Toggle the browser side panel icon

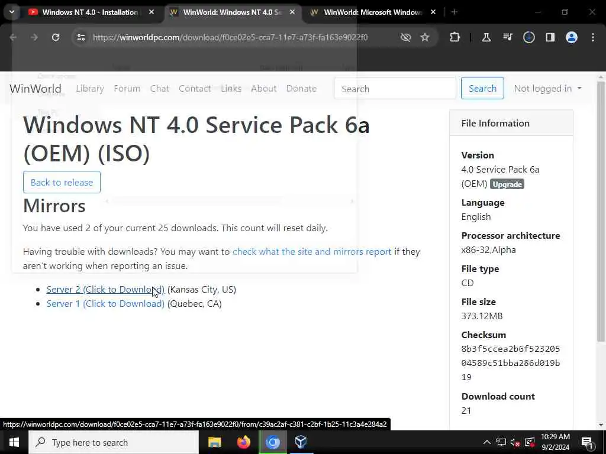click(x=550, y=37)
